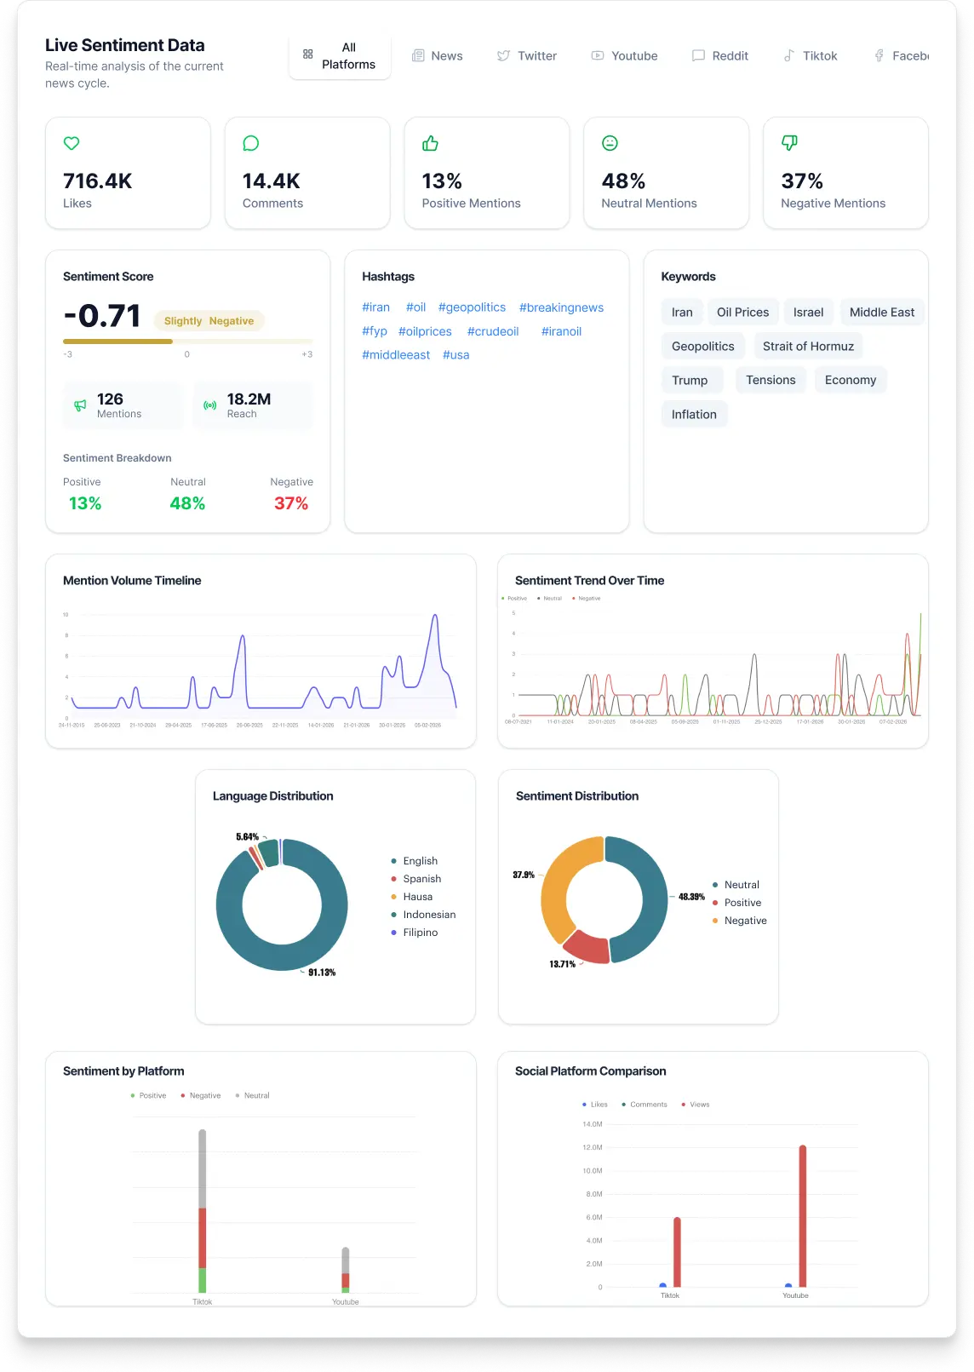Click the heart icon above Likes
Image resolution: width=974 pixels, height=1372 pixels.
point(72,143)
